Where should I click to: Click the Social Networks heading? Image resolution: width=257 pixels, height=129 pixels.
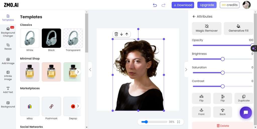click(x=31, y=127)
